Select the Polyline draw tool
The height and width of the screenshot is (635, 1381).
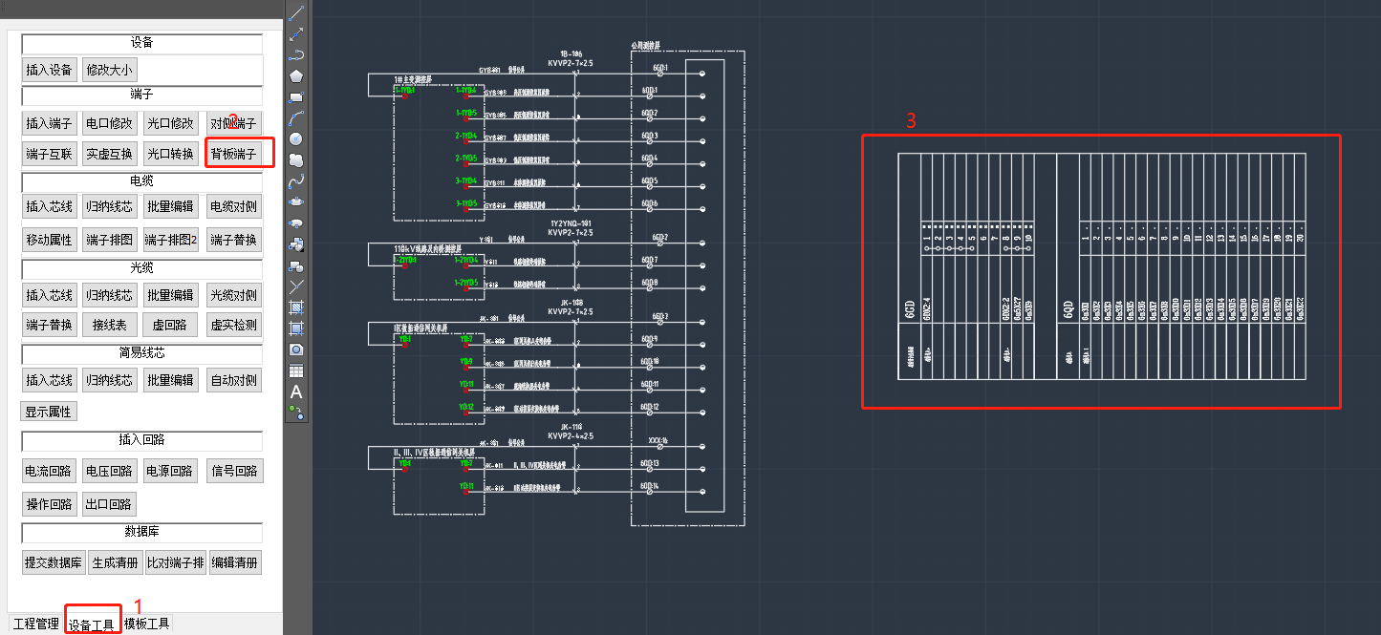[x=296, y=54]
